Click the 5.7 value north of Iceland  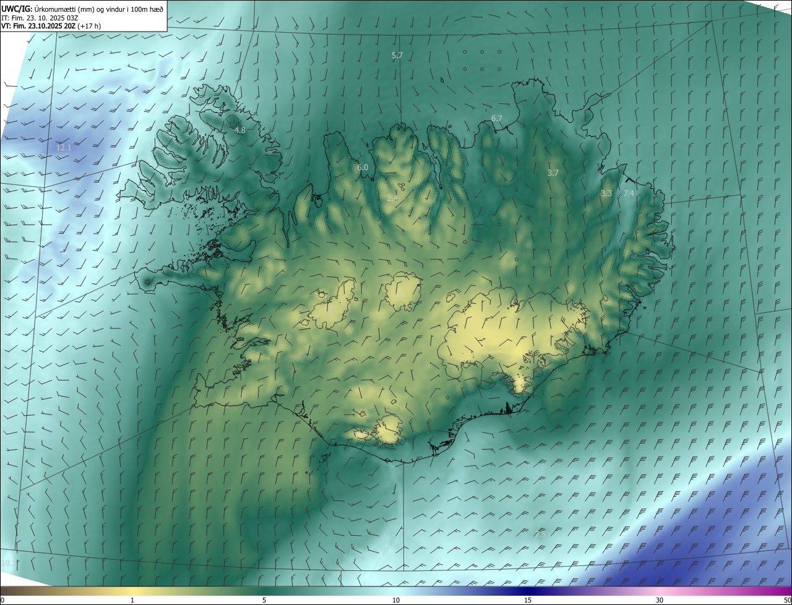[397, 56]
